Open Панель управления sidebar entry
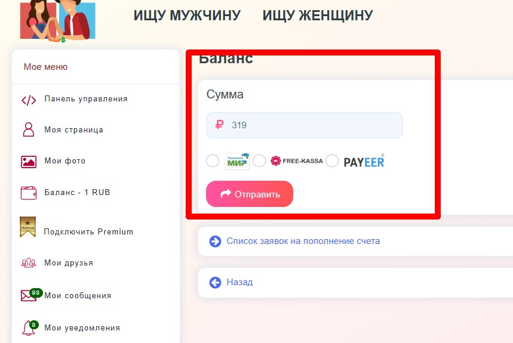The image size is (513, 343). [x=86, y=99]
